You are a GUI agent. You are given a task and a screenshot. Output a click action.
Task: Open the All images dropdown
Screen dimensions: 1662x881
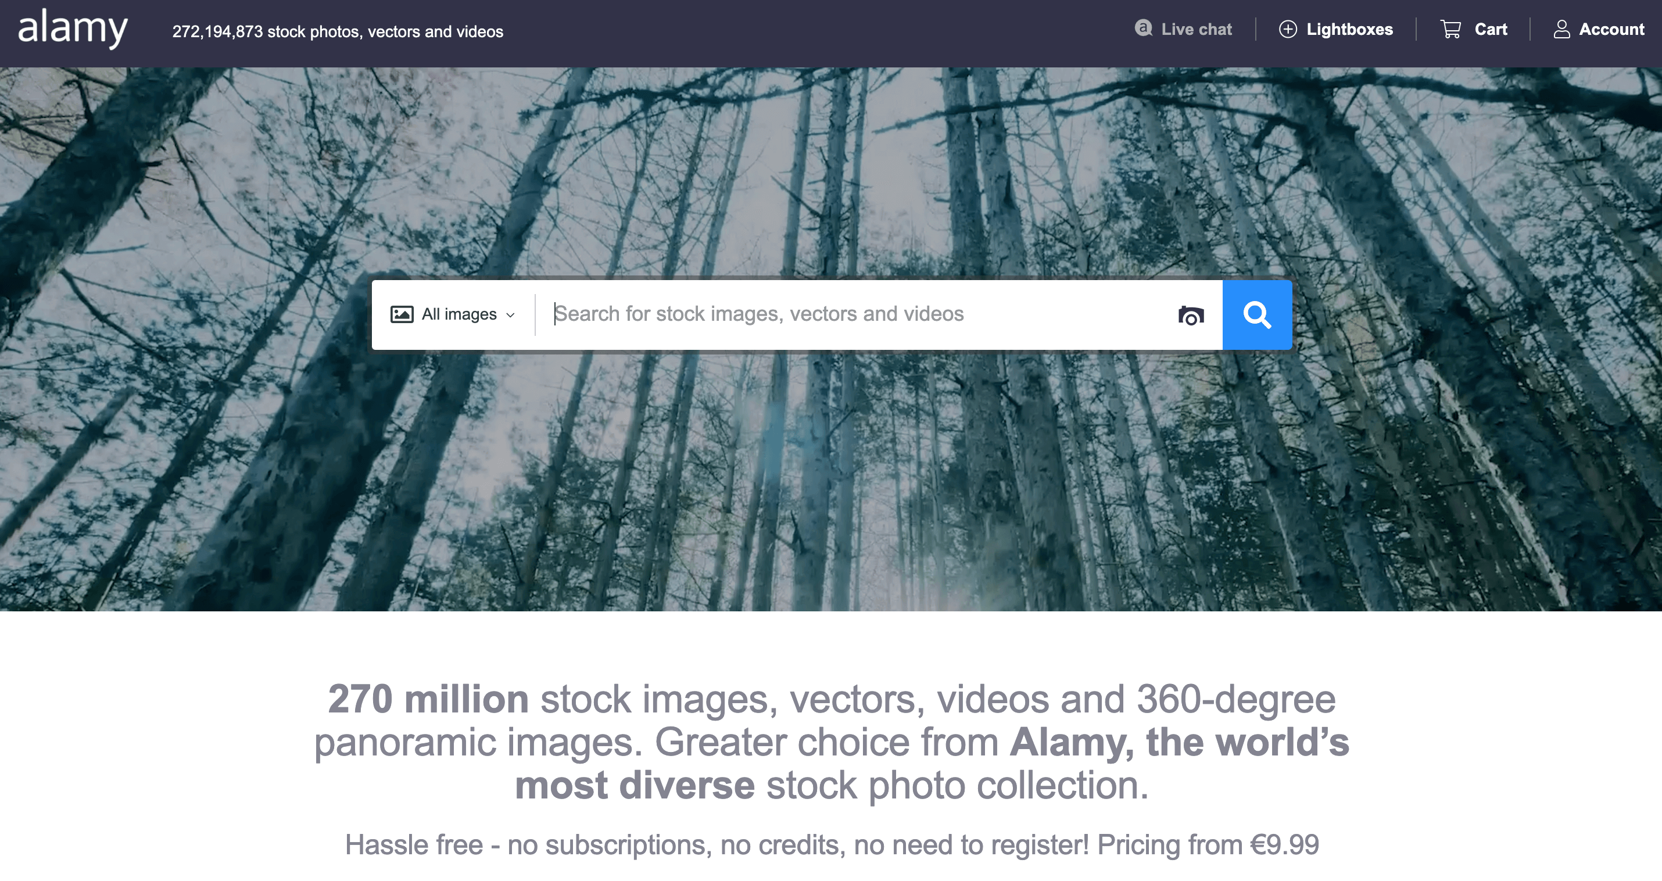459,314
